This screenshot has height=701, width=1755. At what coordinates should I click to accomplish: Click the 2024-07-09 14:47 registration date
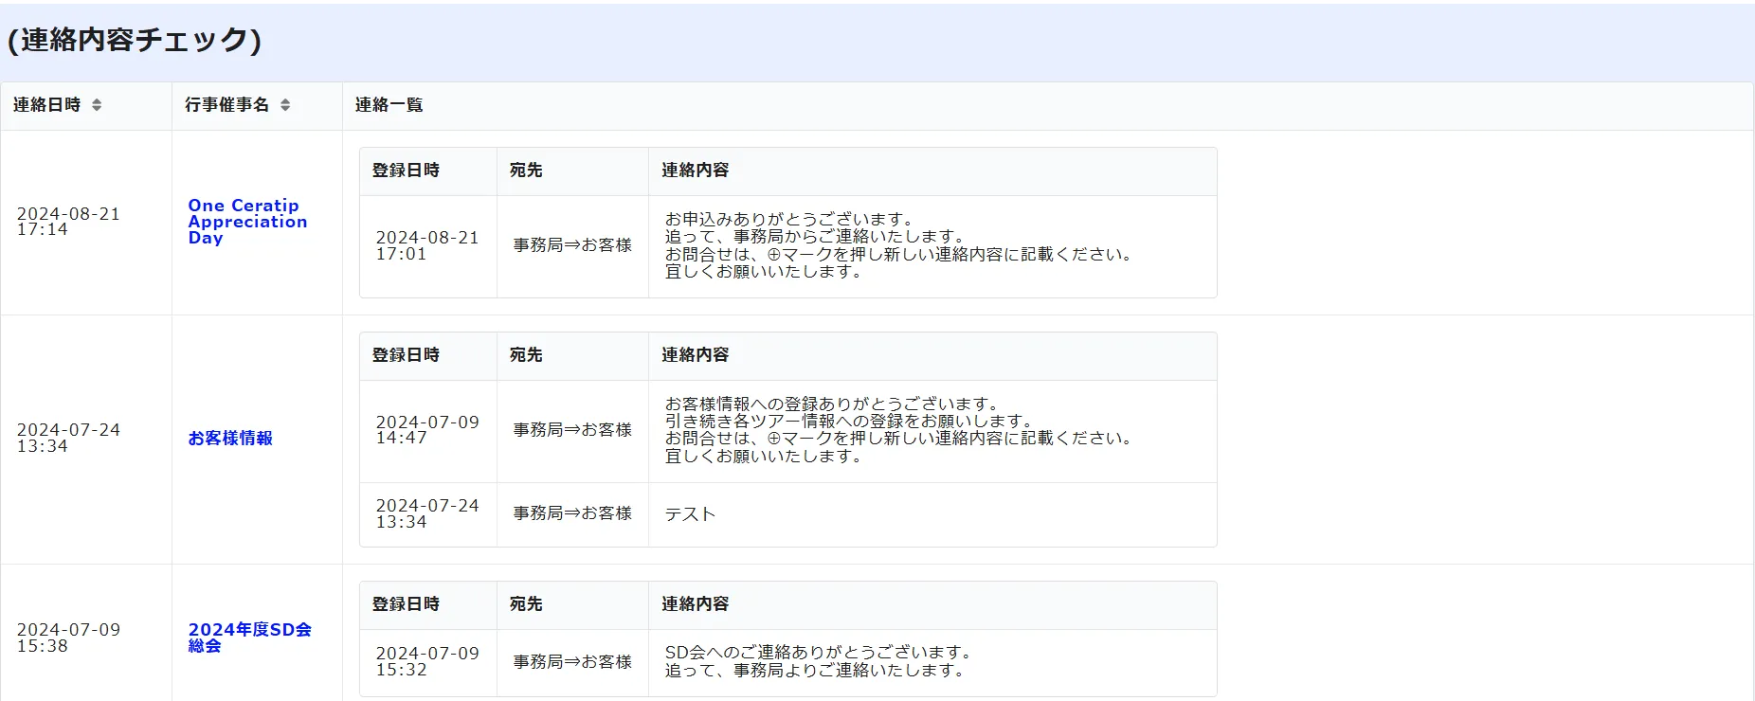[427, 430]
